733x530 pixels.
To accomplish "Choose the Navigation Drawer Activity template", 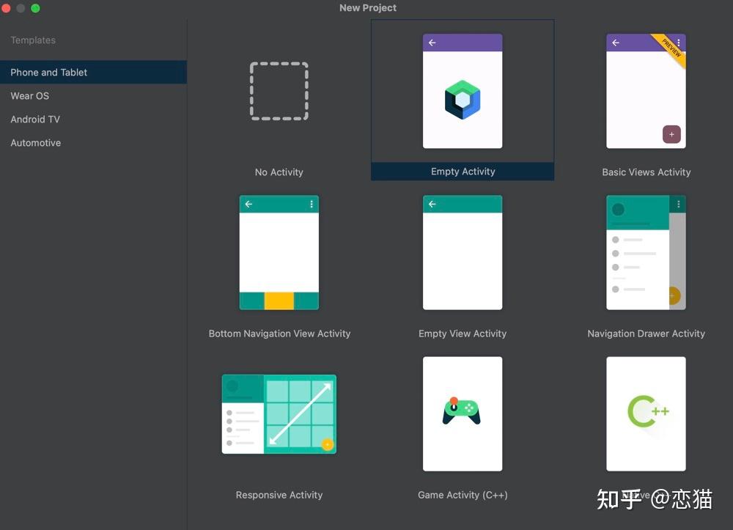I will tap(646, 252).
